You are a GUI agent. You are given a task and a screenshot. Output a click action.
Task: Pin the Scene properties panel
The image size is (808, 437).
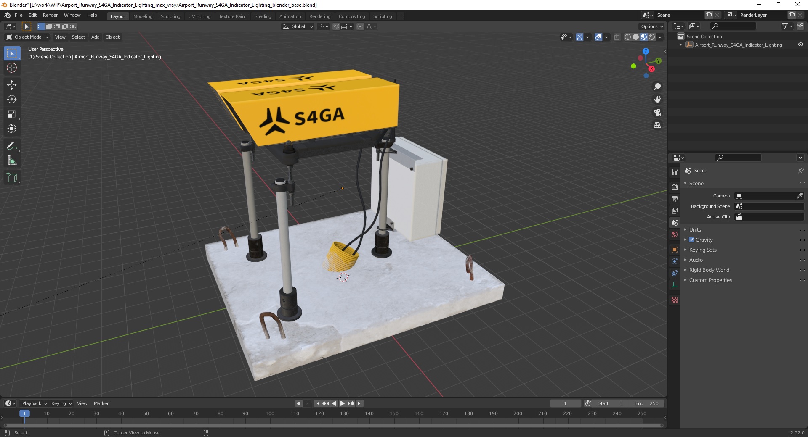pyautogui.click(x=800, y=171)
